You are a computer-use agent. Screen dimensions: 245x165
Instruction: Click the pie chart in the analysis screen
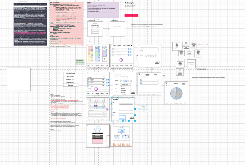click(176, 93)
